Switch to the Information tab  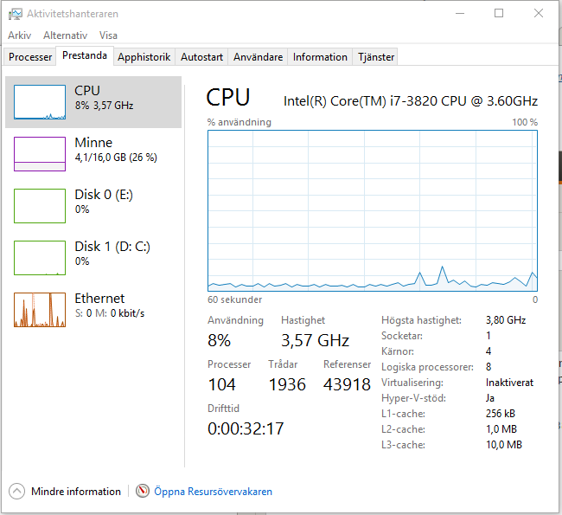[320, 57]
